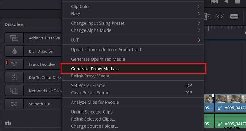The width and height of the screenshot is (246, 131).
Task: Select Generate Optimized Media
Action: pos(98,59)
